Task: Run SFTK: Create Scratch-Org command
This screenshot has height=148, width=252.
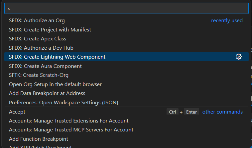Action: (126, 75)
